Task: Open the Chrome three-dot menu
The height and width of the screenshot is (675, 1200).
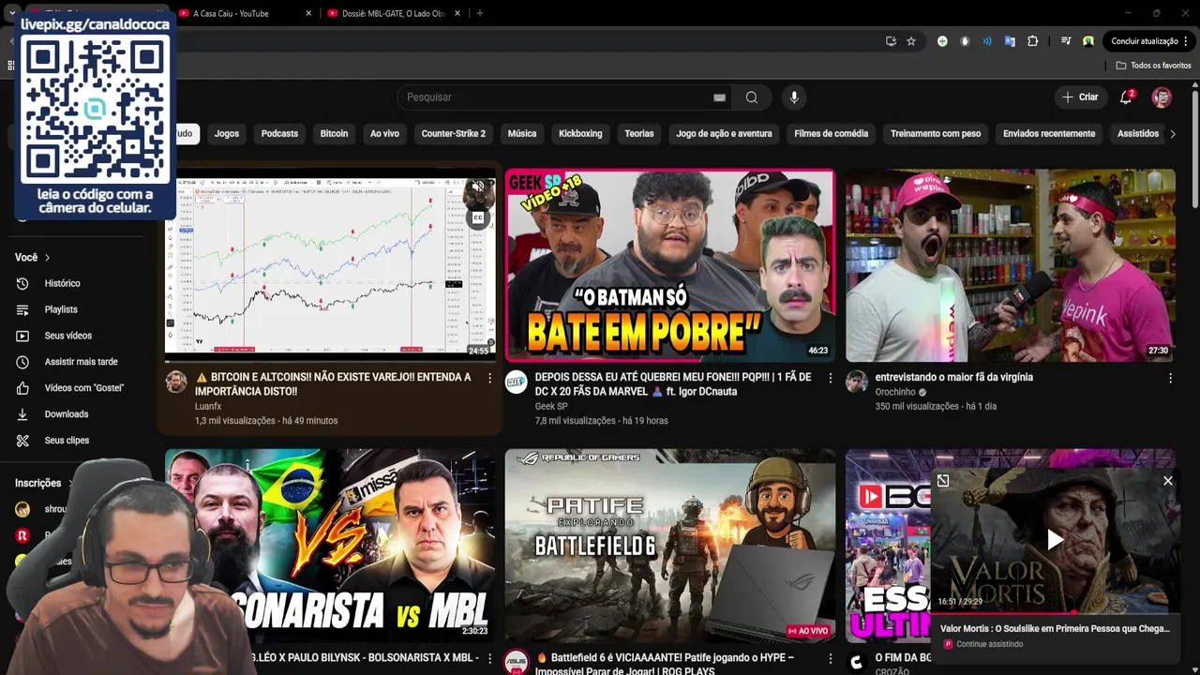Action: [x=1186, y=41]
